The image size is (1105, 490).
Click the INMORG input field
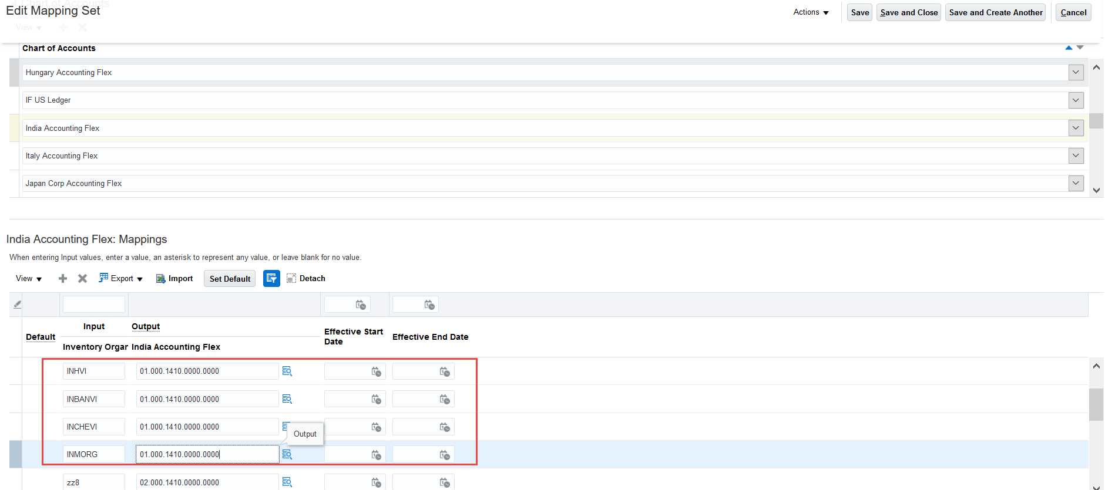[94, 455]
